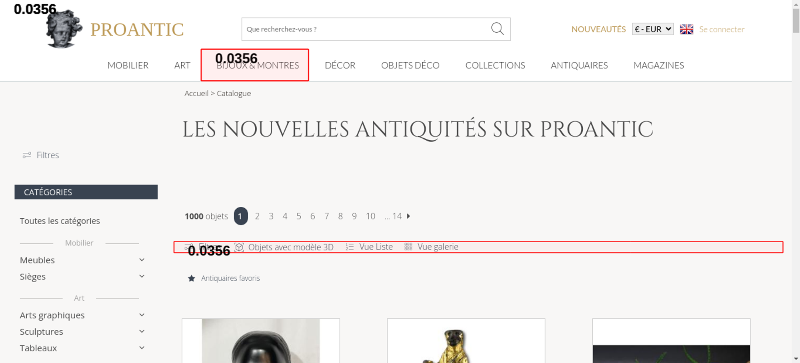Click the Antiquaires favoris star icon
Screen dimensions: 800x363
point(192,278)
